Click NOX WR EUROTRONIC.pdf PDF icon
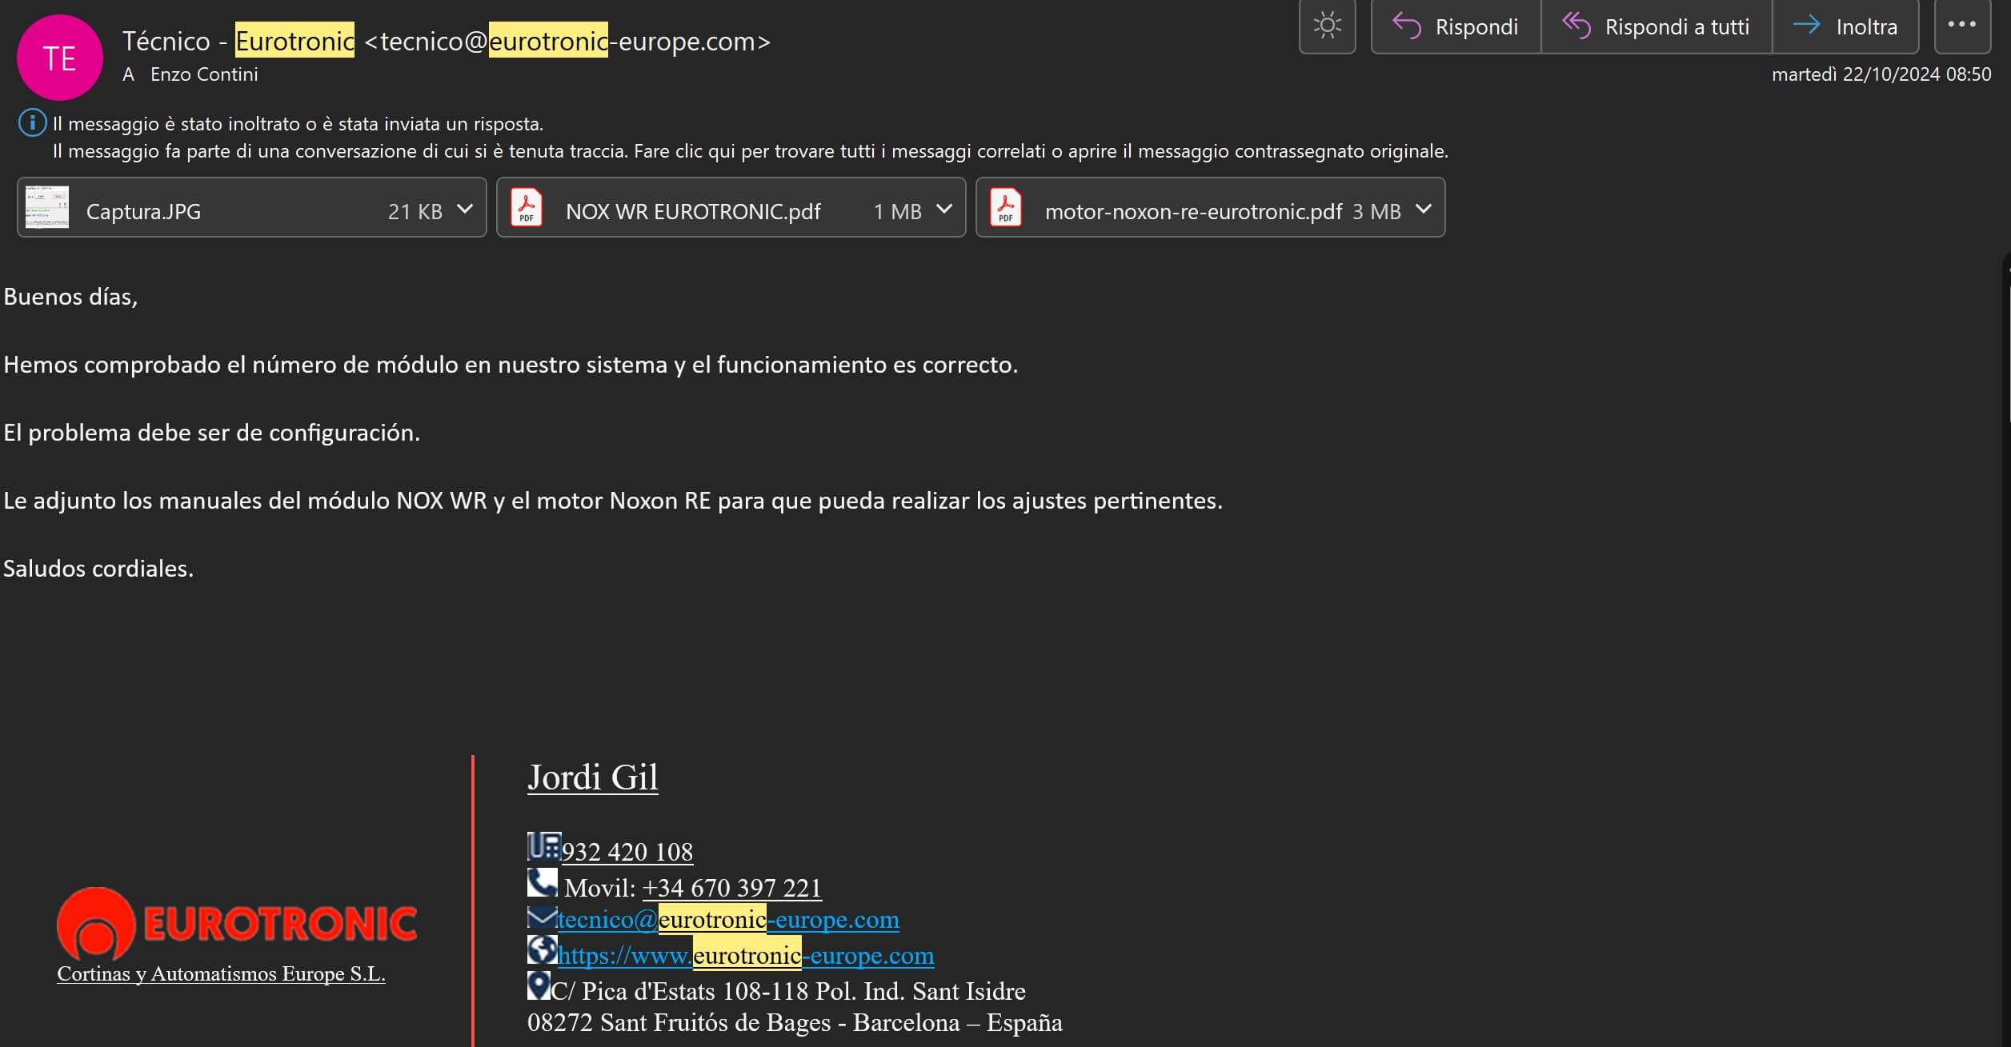2011x1047 pixels. pos(527,208)
